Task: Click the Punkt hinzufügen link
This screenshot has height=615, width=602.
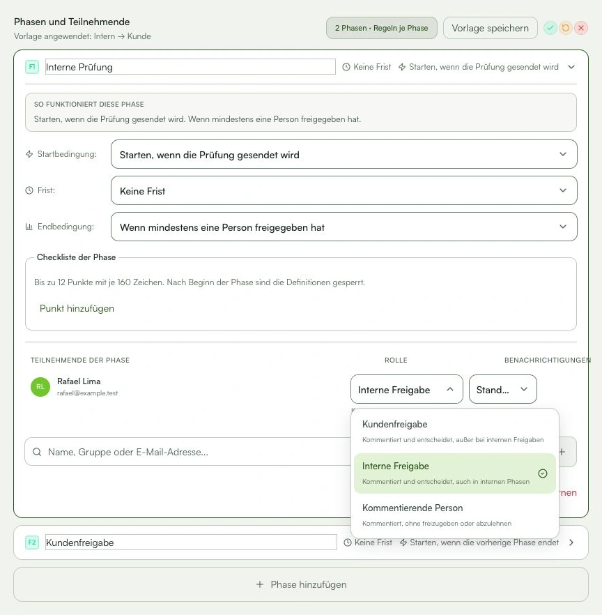Action: [x=77, y=308]
